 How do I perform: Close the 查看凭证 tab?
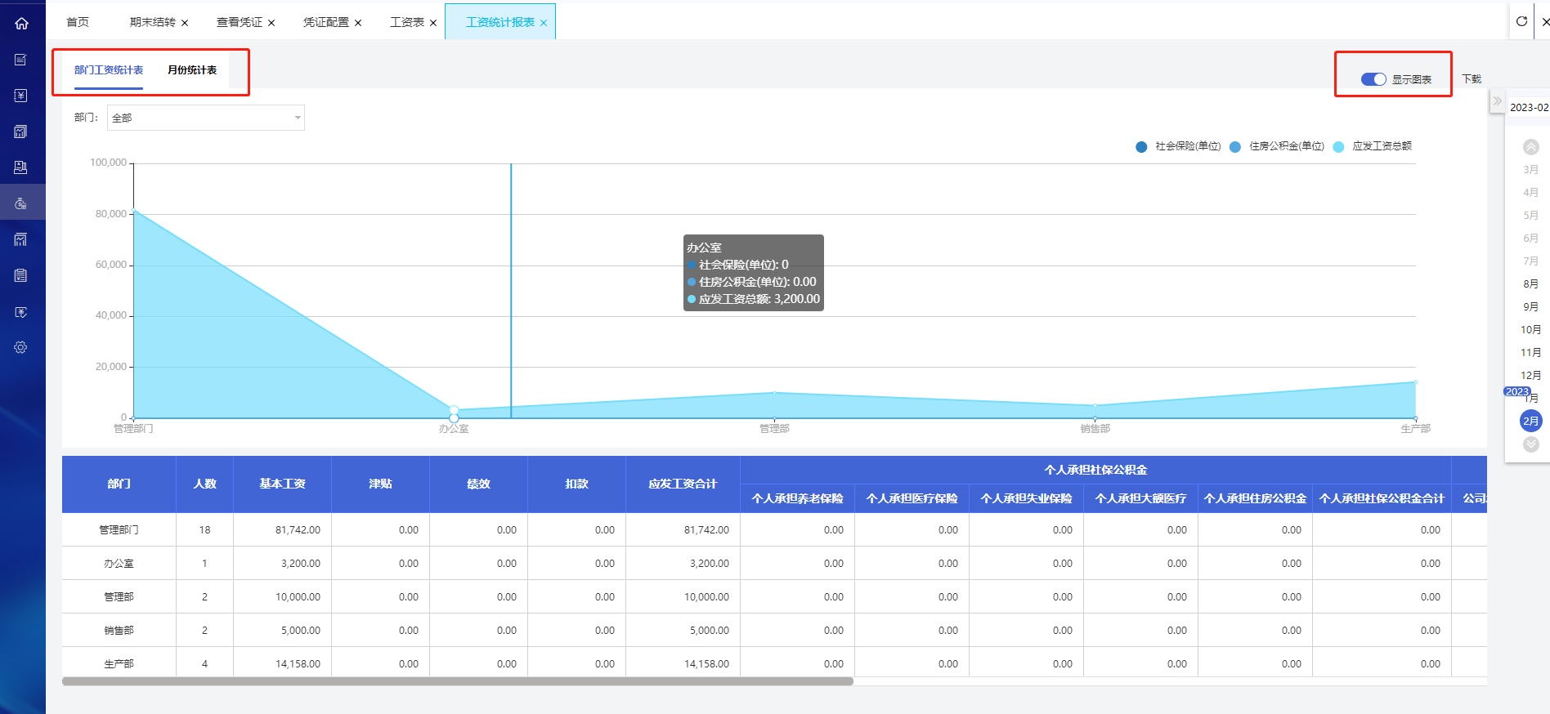point(271,23)
